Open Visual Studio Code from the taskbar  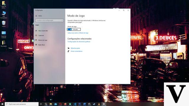[x=75, y=104]
